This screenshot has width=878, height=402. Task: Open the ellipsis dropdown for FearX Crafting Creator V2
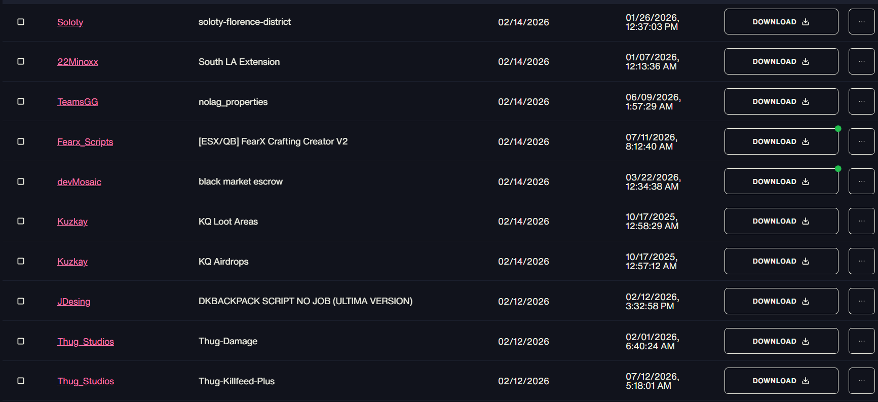(861, 141)
